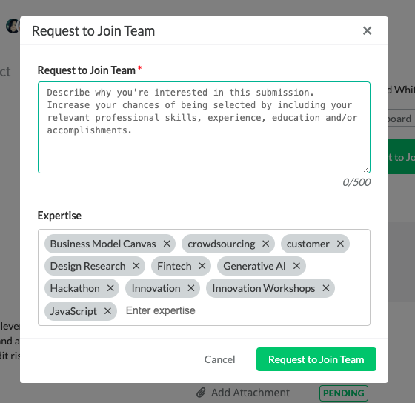The image size is (415, 403).
Task: Close the Request to Join Team dialog
Action: coord(367,30)
